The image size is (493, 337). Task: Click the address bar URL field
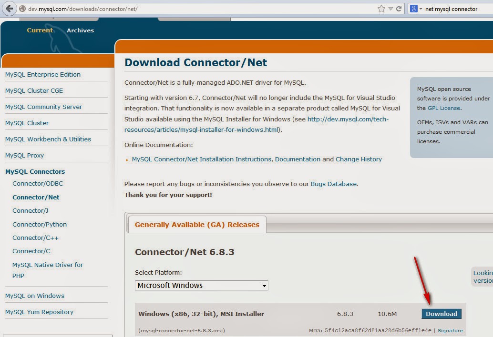point(201,9)
